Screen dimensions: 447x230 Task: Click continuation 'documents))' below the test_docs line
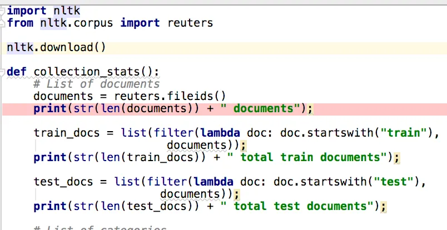click(x=196, y=194)
